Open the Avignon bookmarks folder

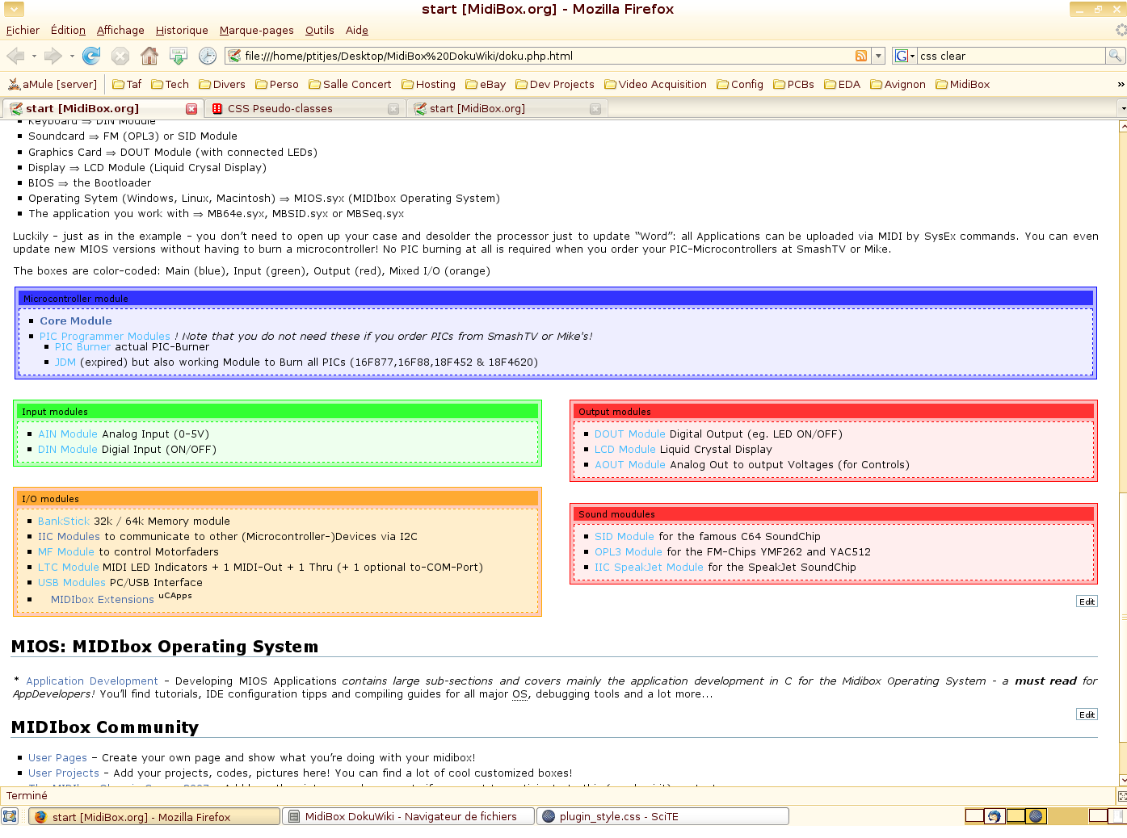click(898, 84)
